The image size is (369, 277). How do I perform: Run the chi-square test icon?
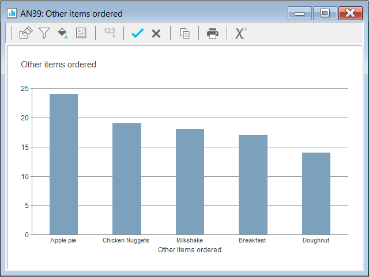[x=240, y=33]
